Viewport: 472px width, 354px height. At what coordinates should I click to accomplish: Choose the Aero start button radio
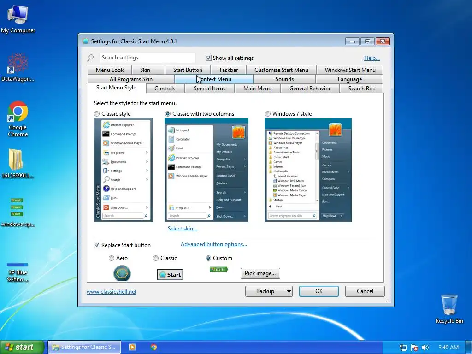click(112, 258)
